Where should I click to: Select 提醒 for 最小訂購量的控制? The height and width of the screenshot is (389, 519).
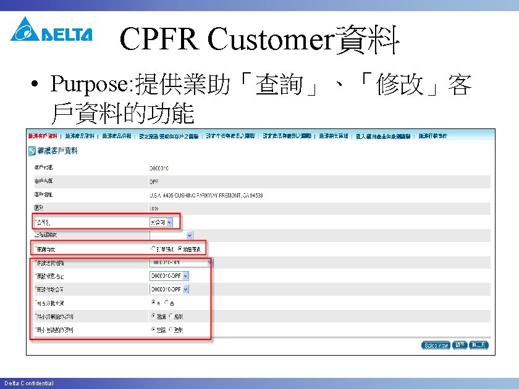coord(153,316)
